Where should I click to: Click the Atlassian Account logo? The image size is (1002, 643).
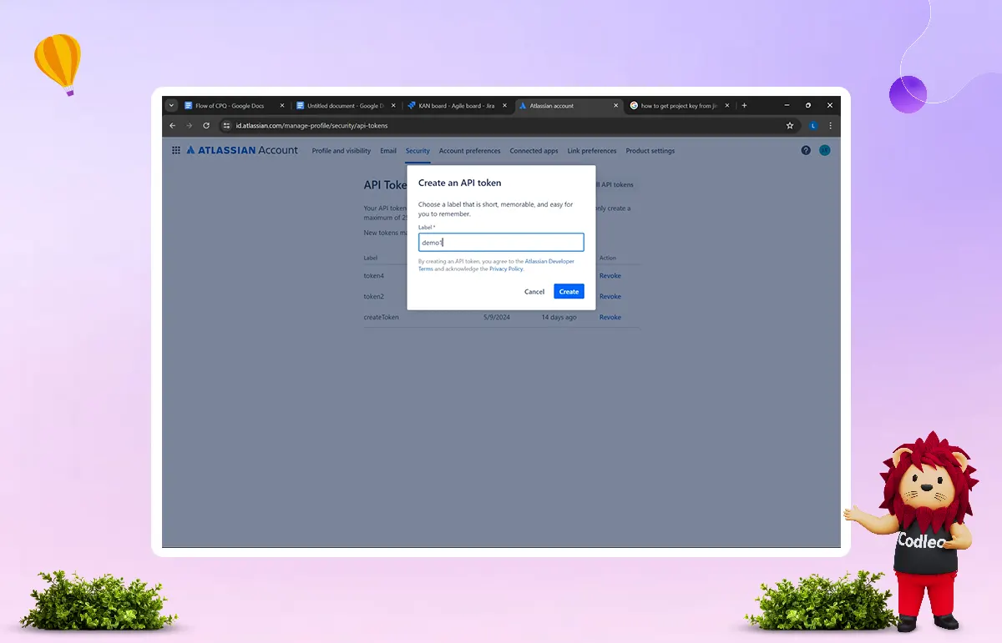[242, 151]
